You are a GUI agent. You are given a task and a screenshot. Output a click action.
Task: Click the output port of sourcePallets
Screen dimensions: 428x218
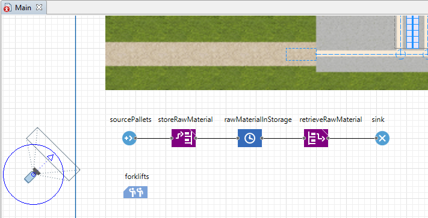(x=135, y=138)
